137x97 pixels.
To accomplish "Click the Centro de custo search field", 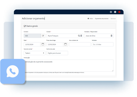I will click(x=57, y=53).
